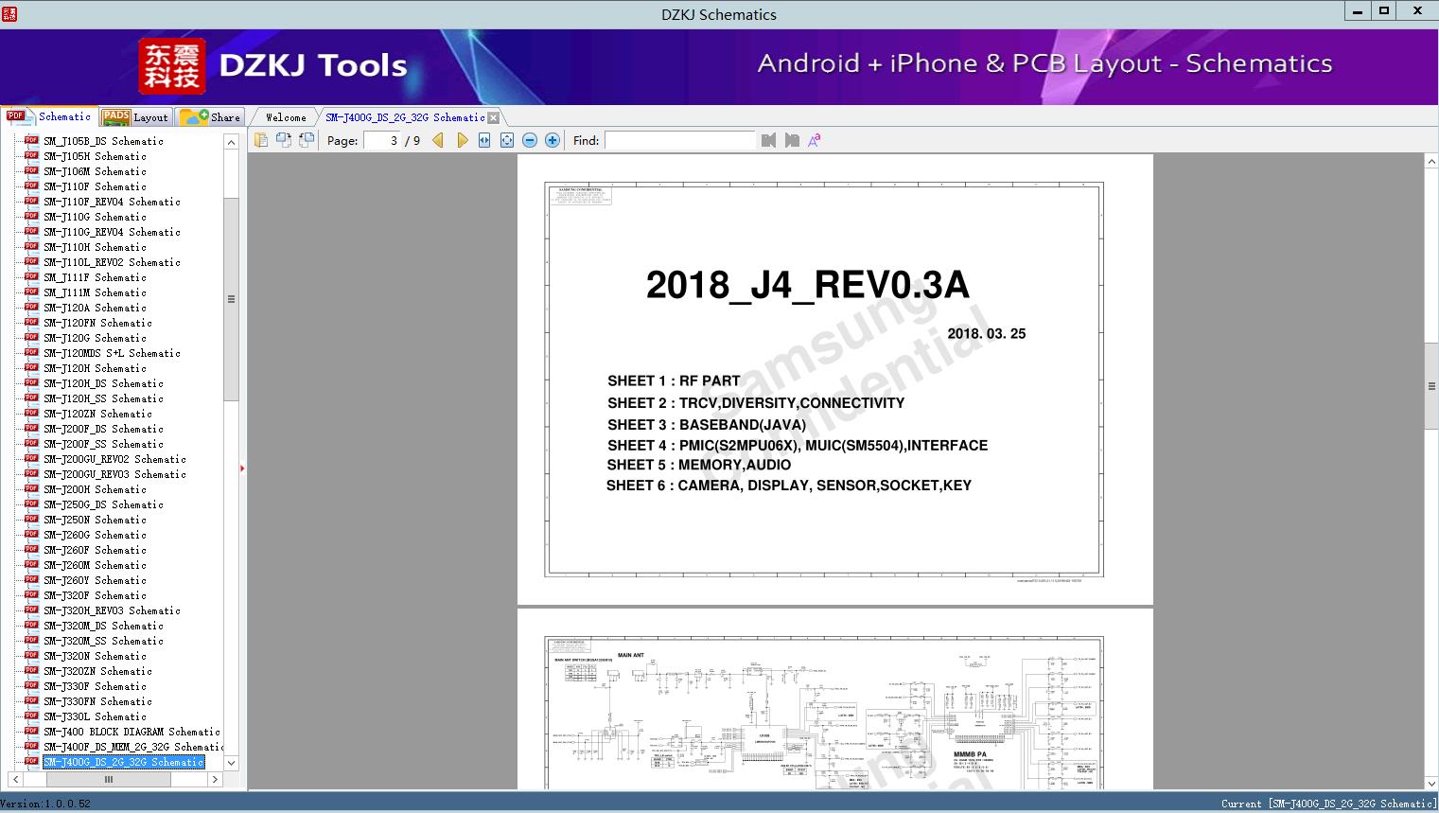Select SM-J250G_DS Schematic
The image size is (1439, 813).
coord(103,504)
